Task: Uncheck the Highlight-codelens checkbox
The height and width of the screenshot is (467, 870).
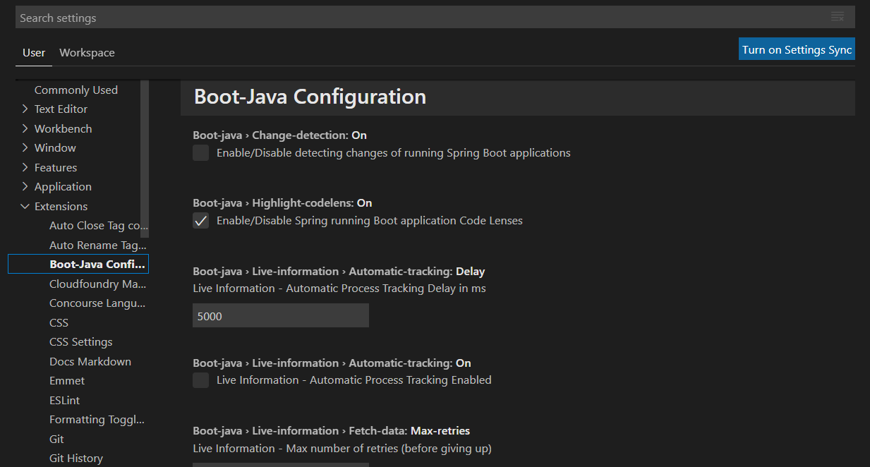Action: point(201,221)
